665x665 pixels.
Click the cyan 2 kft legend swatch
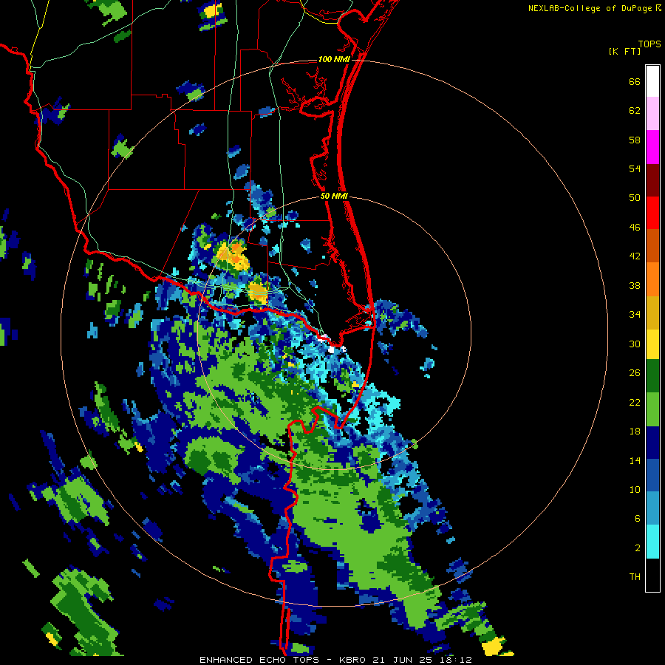652,542
